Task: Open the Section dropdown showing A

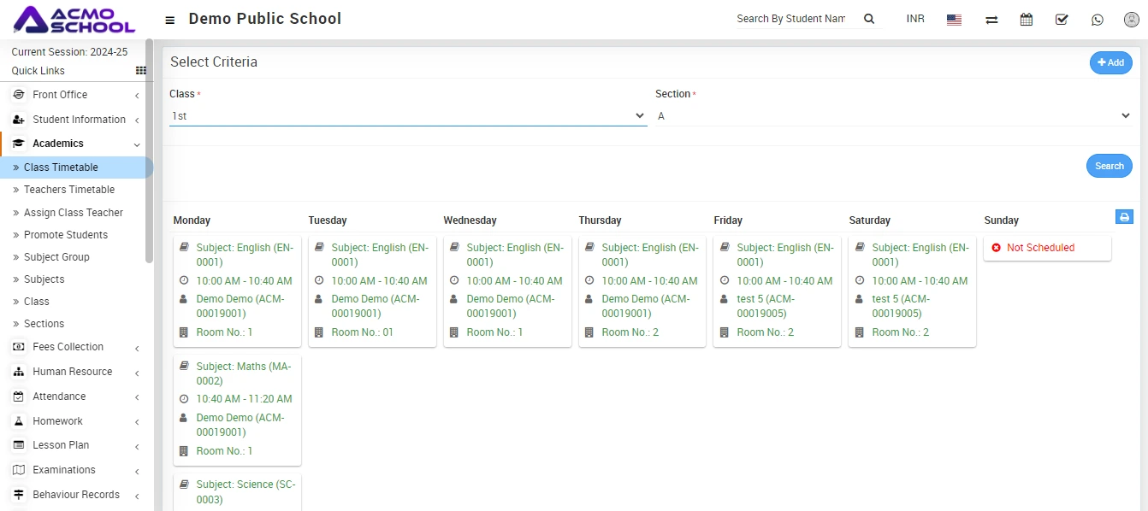Action: coord(892,115)
